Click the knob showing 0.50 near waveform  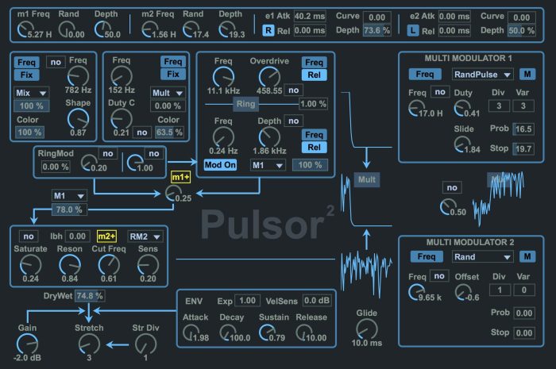click(x=448, y=207)
